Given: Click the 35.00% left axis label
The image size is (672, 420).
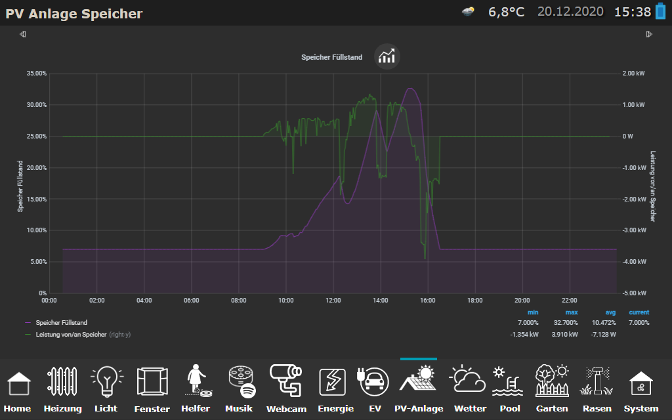Looking at the screenshot, I should tap(37, 73).
